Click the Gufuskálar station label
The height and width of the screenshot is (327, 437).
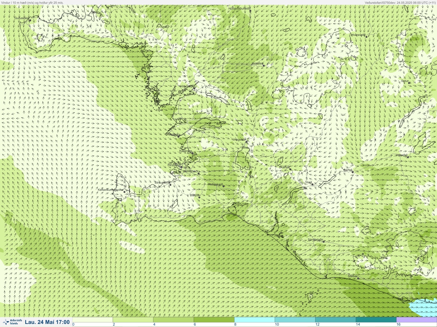(22, 18)
